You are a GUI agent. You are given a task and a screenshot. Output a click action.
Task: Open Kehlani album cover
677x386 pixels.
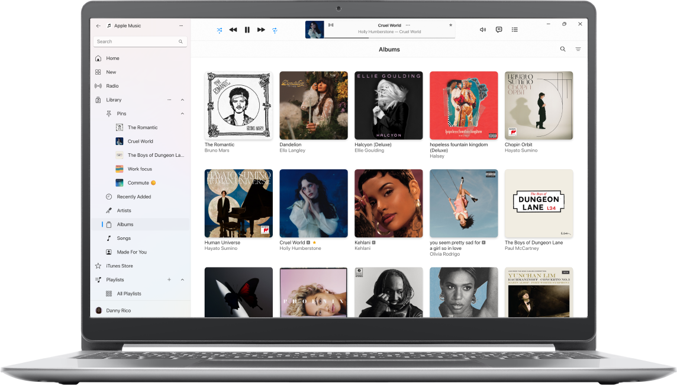[389, 204]
